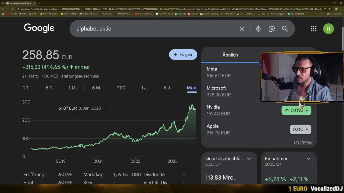Open the Apple stock row
Viewport: 344px width, 193px height.
[x=259, y=129]
